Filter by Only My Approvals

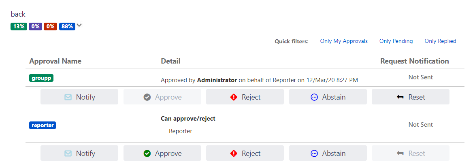(x=344, y=41)
